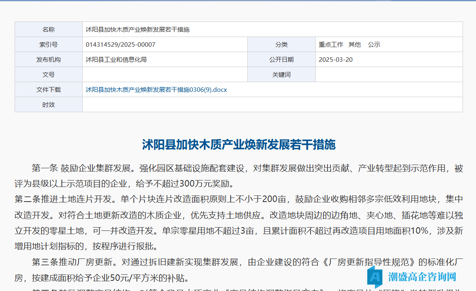Select the 时效 label cell

(48, 105)
